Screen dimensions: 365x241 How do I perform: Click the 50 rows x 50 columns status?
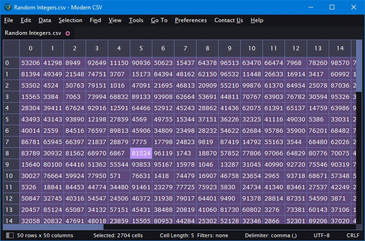pos(45,235)
